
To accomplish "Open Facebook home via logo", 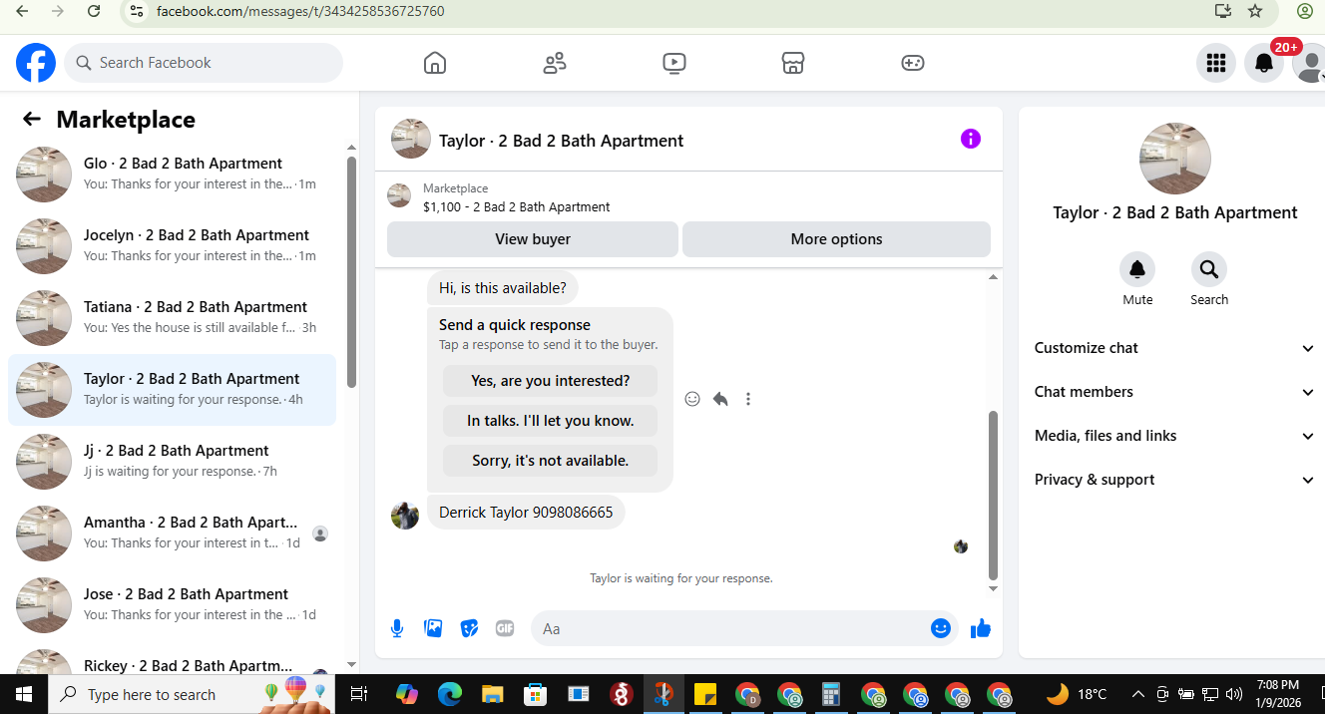I will click(36, 63).
